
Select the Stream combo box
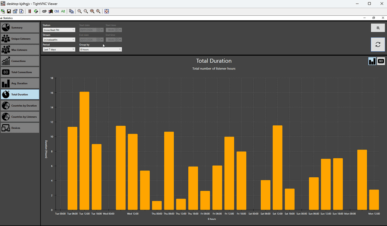click(59, 40)
